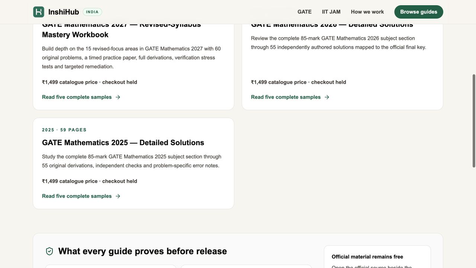Open the IIT JAM nav item
Viewport: 476px width, 268px height.
coord(331,12)
